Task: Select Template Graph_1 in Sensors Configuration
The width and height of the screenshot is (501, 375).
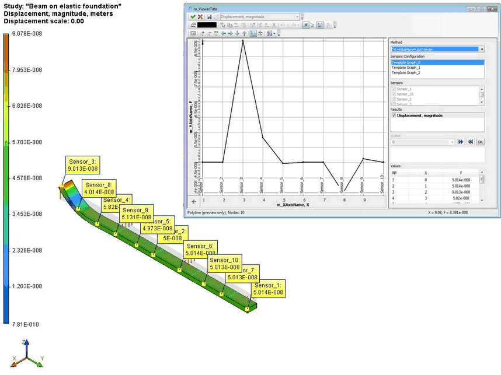Action: [406, 68]
